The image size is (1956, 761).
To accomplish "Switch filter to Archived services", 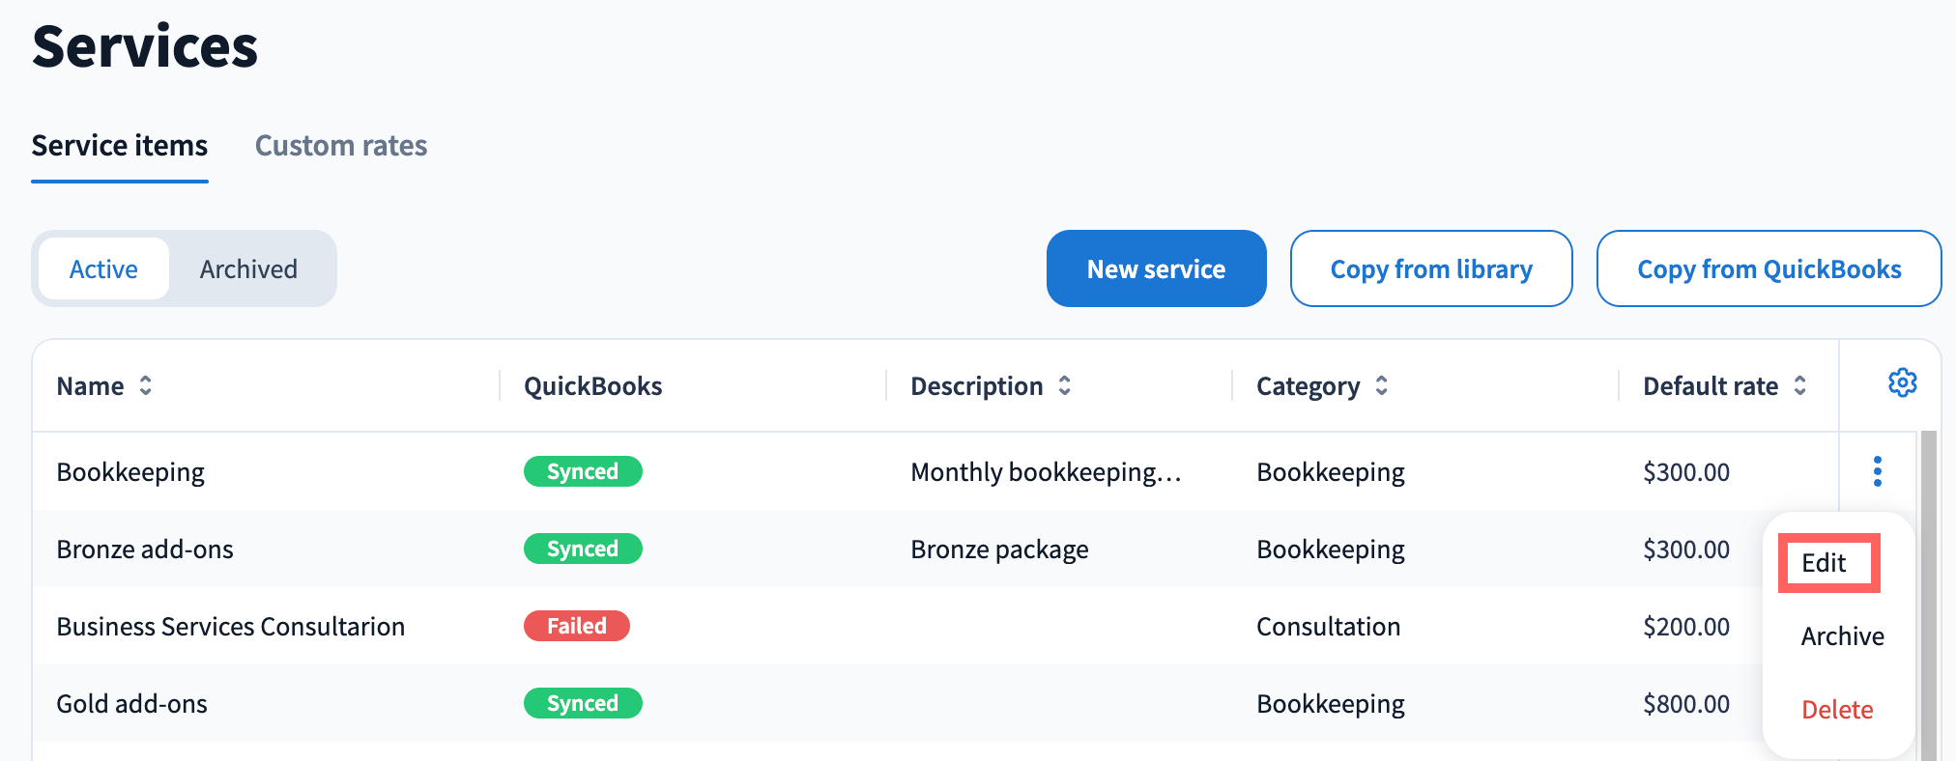I will click(x=248, y=269).
